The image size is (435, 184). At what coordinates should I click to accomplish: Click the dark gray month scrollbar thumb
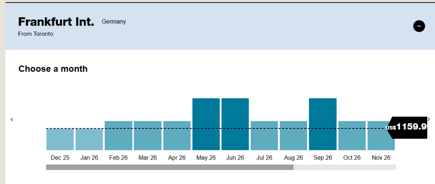click(169, 167)
